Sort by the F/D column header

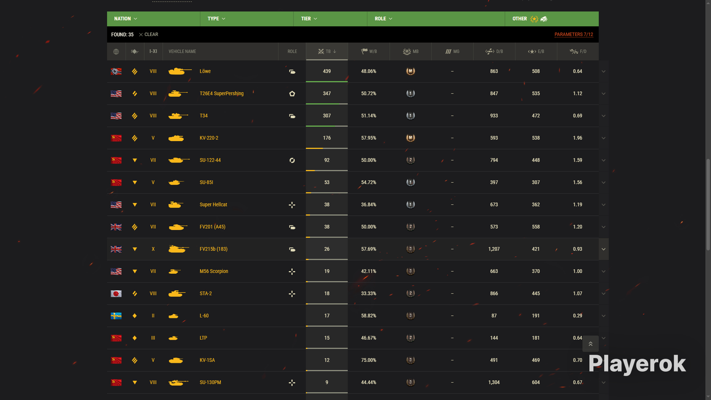(578, 52)
